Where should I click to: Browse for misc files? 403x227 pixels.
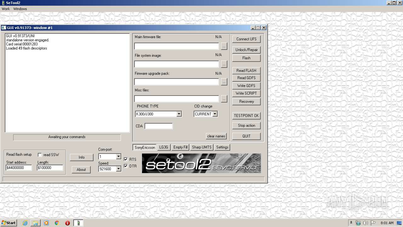[x=224, y=99]
